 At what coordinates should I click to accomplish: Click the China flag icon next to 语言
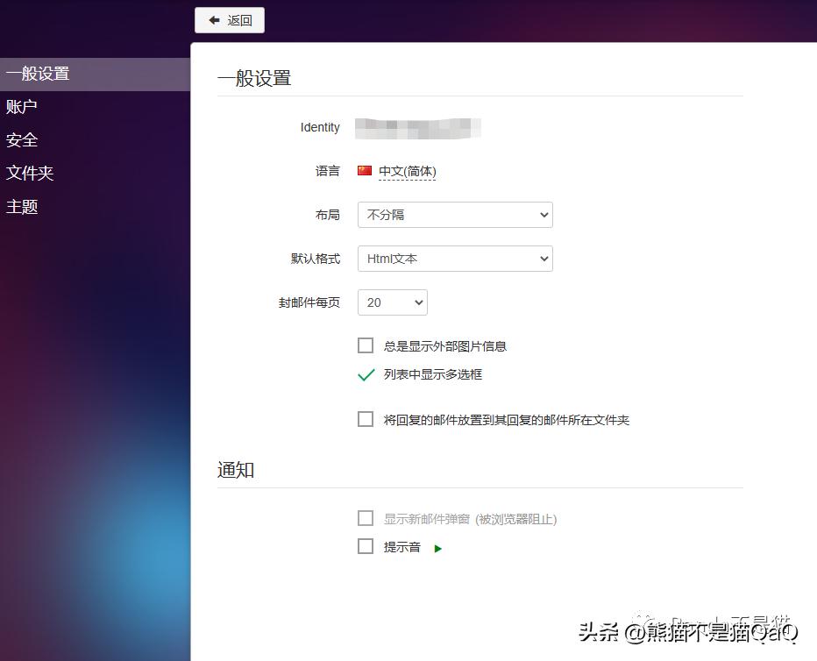tap(364, 171)
